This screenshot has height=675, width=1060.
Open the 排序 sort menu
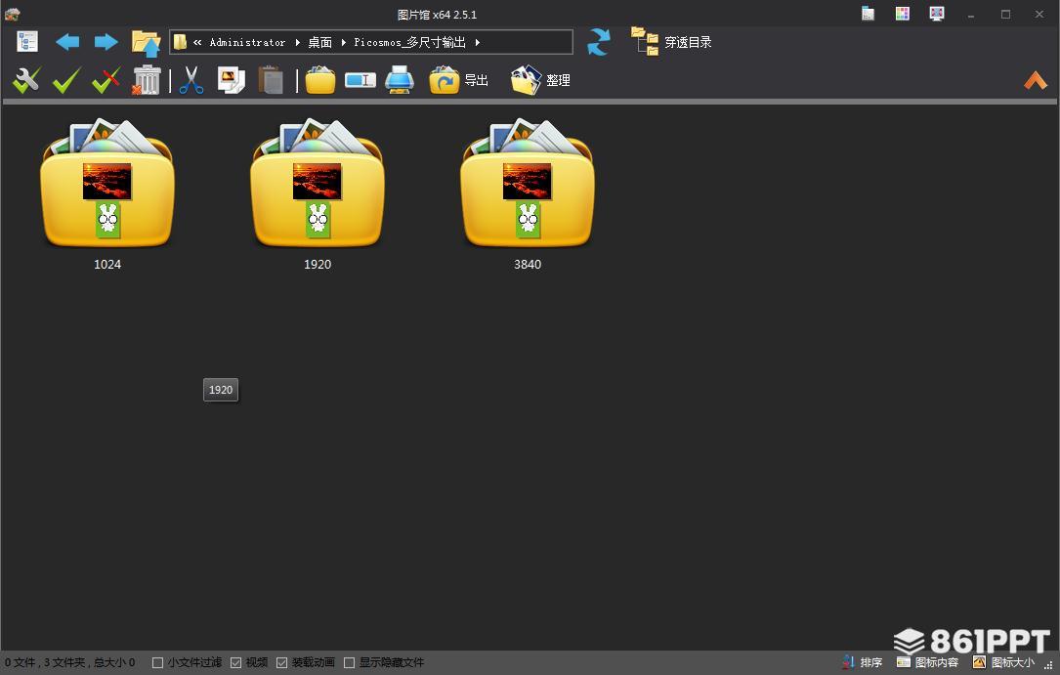pos(863,662)
